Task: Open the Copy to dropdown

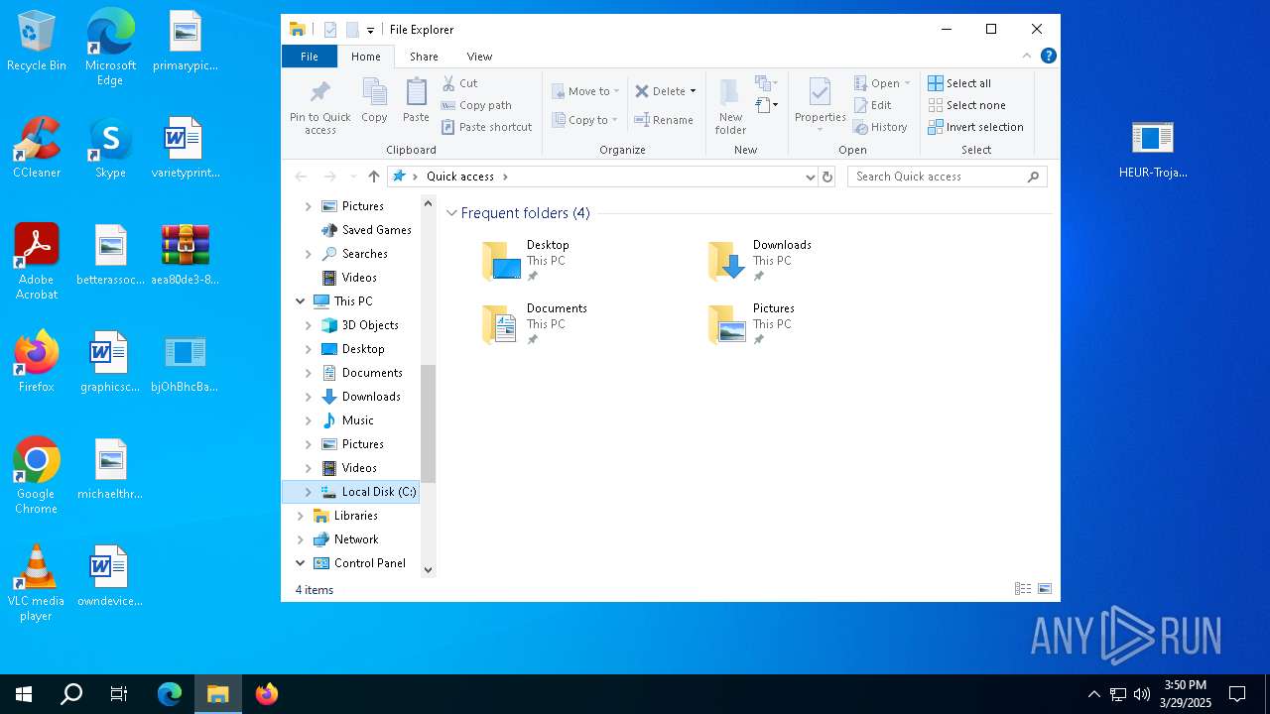Action: pos(585,120)
